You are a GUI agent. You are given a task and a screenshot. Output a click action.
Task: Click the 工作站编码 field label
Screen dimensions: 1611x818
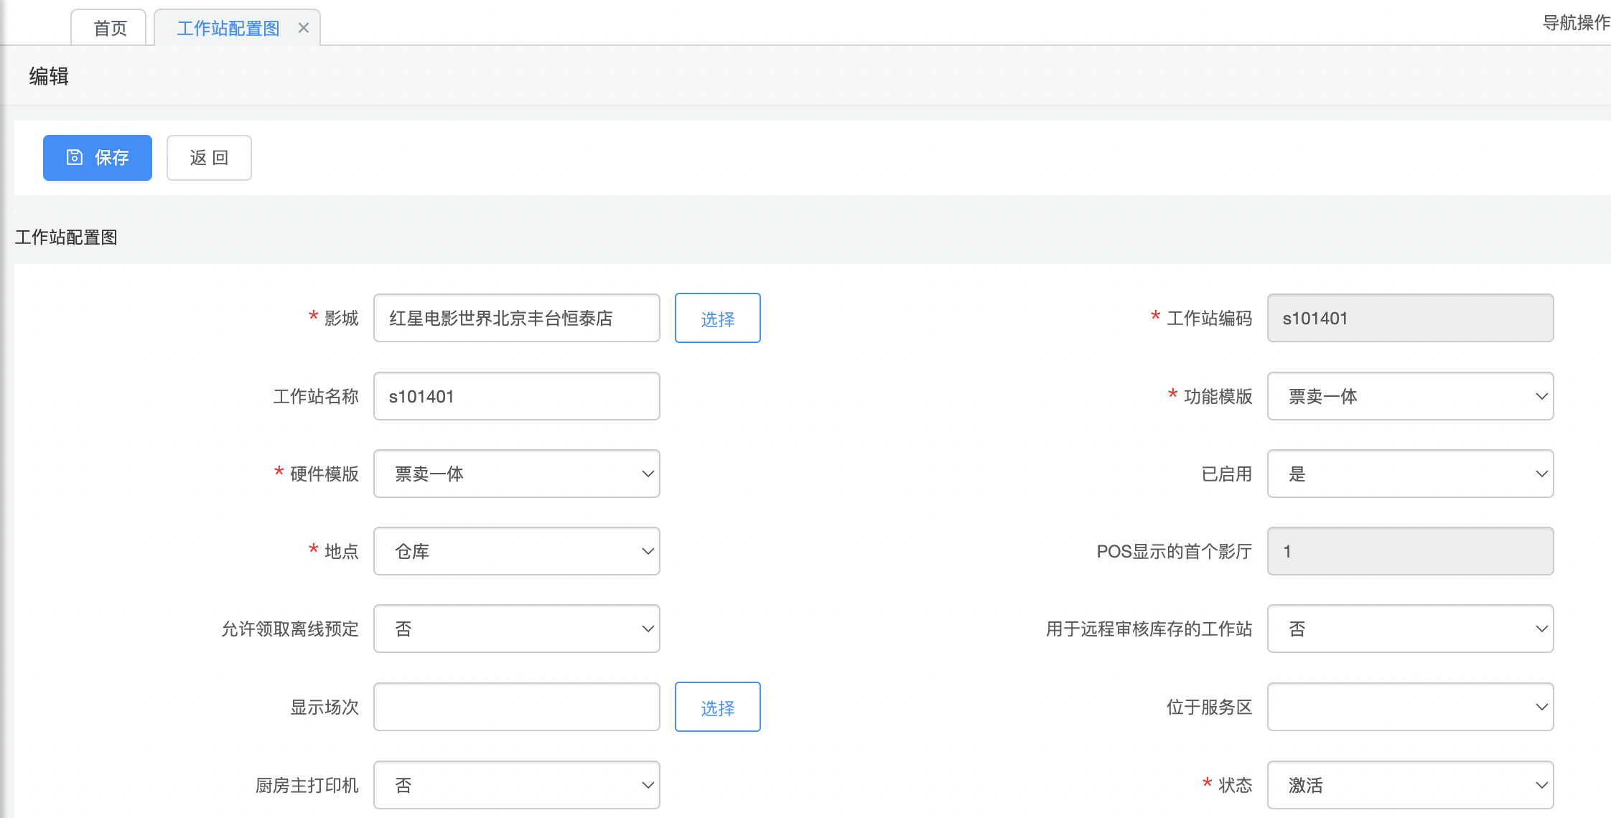click(x=1209, y=318)
